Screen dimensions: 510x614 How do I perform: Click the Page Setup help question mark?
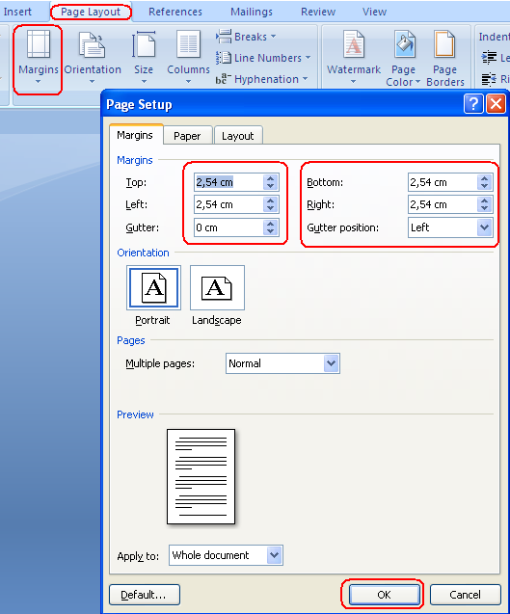pyautogui.click(x=473, y=104)
